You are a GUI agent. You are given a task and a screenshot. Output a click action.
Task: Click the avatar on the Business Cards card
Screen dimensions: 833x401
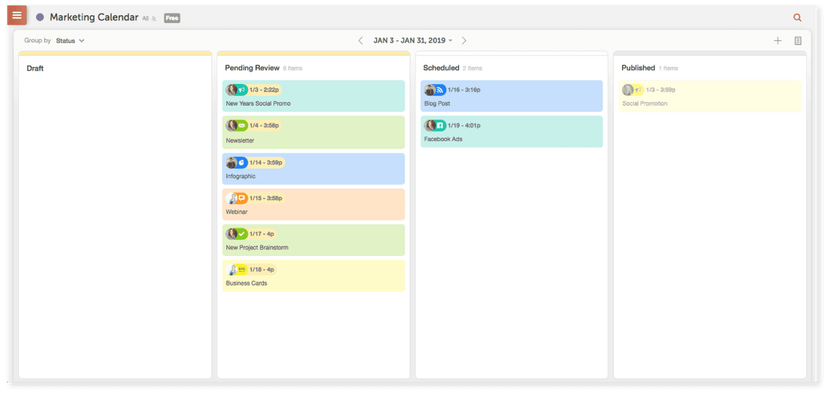[232, 269]
